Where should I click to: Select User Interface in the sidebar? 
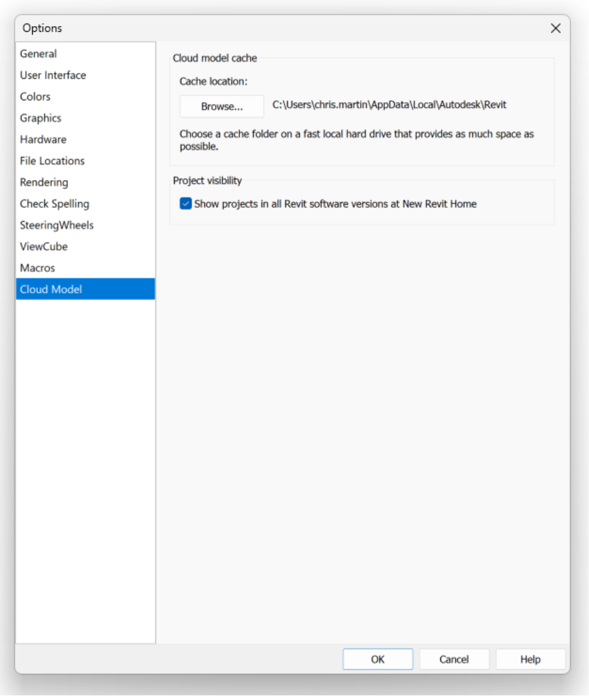[x=85, y=75]
